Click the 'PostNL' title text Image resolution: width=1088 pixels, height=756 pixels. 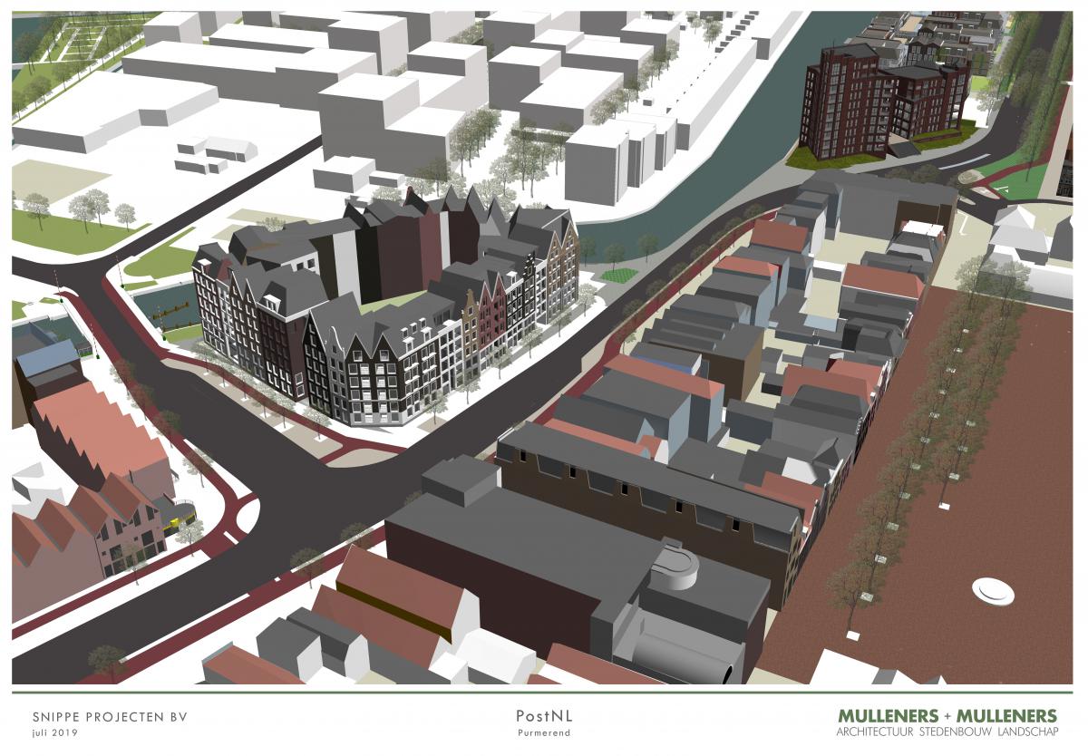click(544, 716)
